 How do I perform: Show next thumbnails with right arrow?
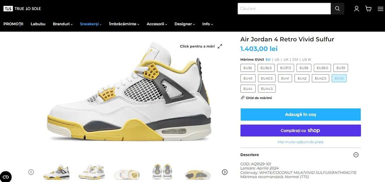(x=225, y=172)
